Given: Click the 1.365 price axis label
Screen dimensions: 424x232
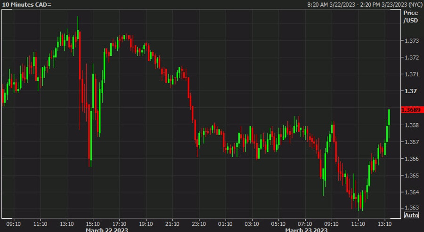Looking at the screenshot, I should pos(412,176).
